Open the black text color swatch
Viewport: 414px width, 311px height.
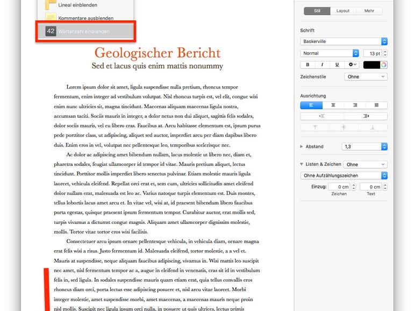click(x=372, y=65)
